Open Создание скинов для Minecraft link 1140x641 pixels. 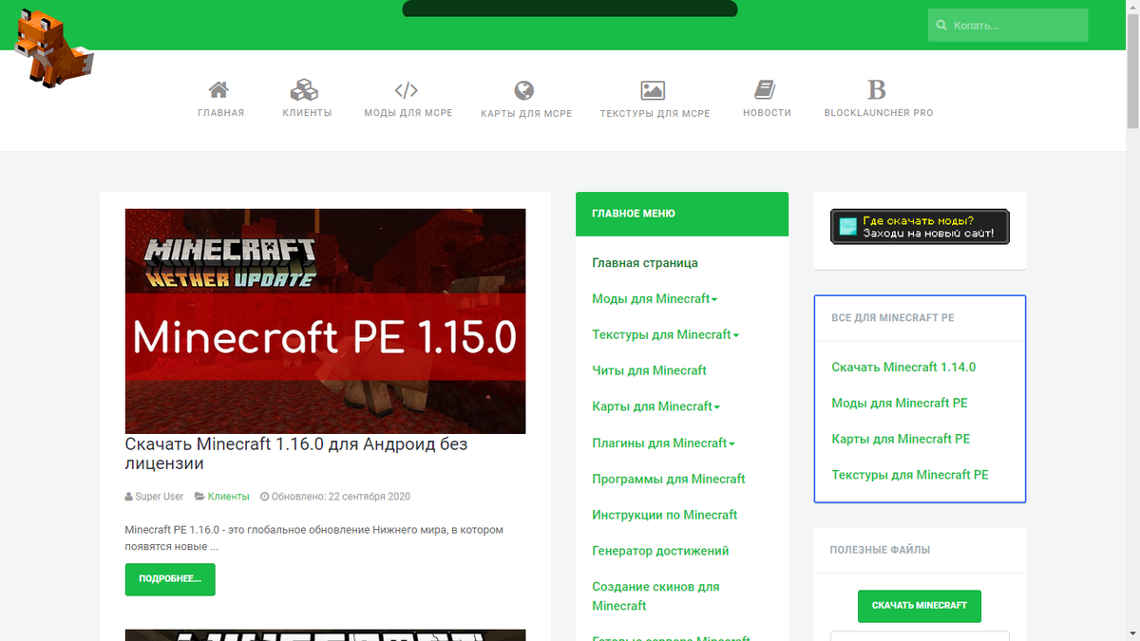tap(655, 596)
